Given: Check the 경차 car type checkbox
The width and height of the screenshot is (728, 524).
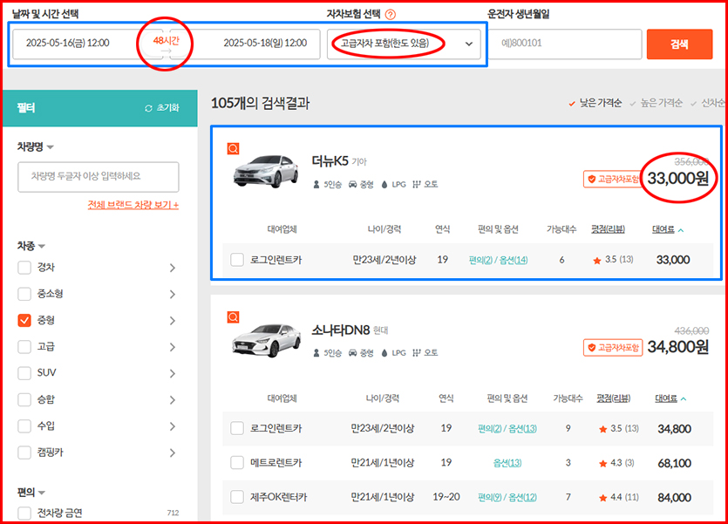Looking at the screenshot, I should (x=24, y=268).
